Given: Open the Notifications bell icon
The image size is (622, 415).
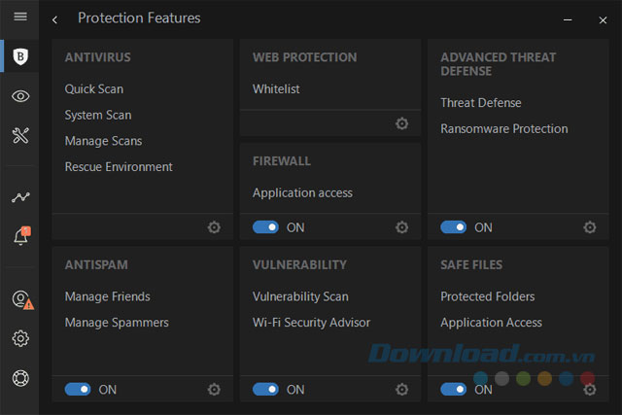Looking at the screenshot, I should pos(20,237).
